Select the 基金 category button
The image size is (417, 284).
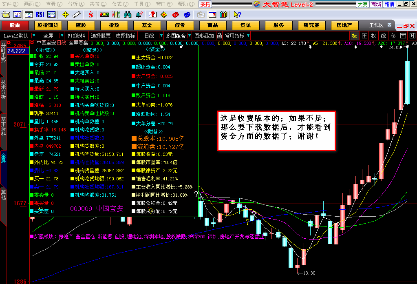coord(147,25)
